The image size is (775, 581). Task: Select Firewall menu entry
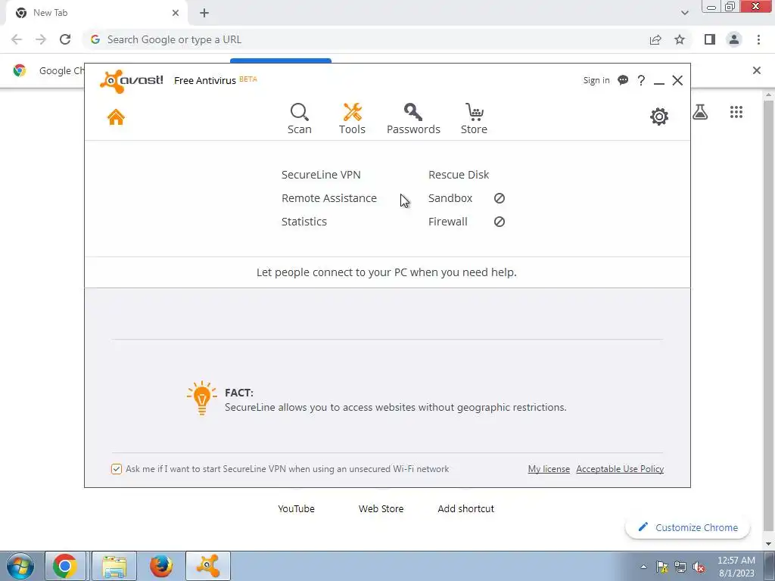tap(448, 222)
